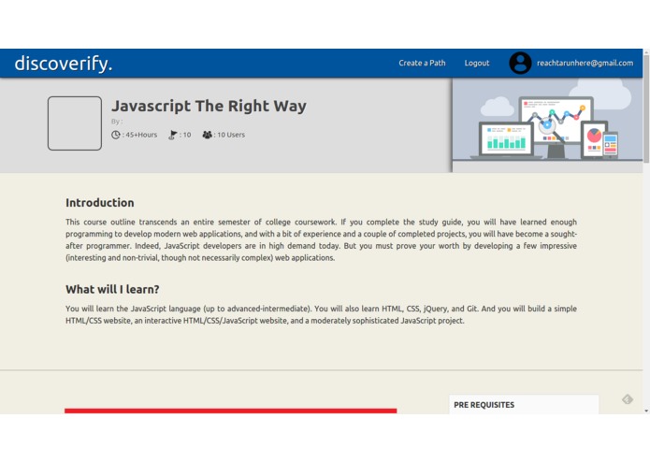Click the user avatar icon

point(520,63)
